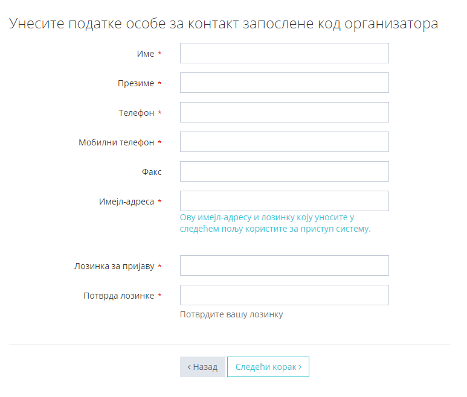467x397 pixels.
Task: Click the Телефон label
Action: [136, 113]
